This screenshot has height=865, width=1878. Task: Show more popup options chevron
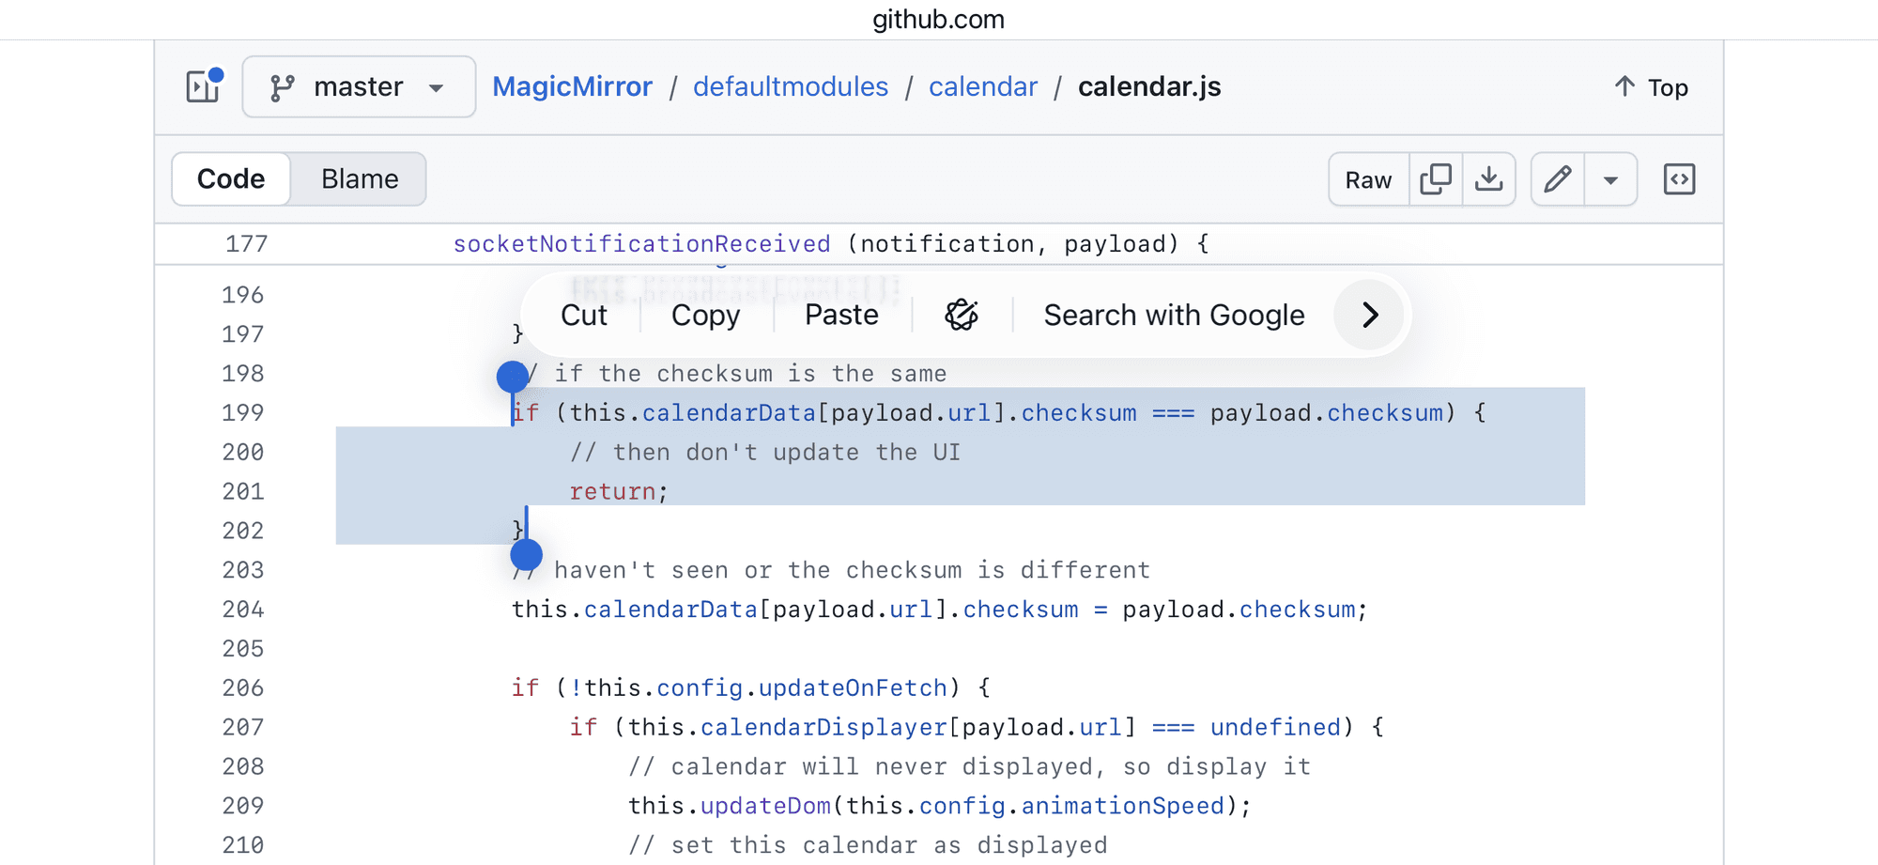1369,315
